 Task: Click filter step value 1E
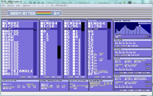(x=91, y=37)
